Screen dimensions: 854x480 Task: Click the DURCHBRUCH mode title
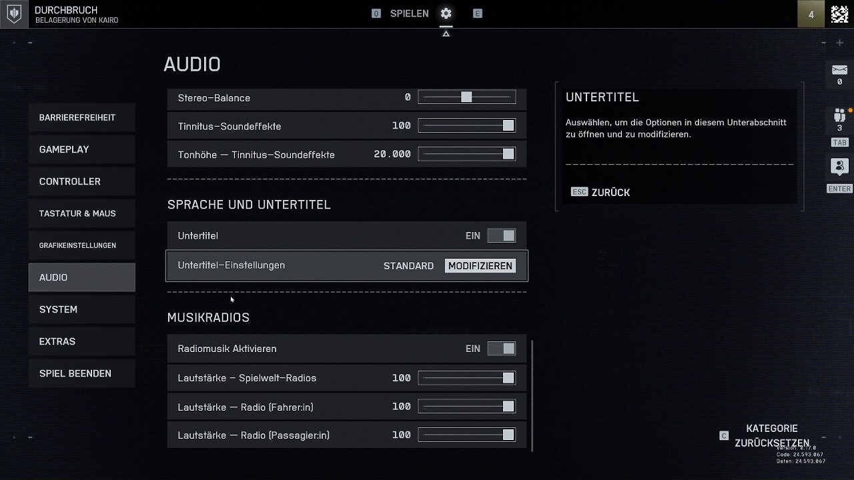pos(66,10)
